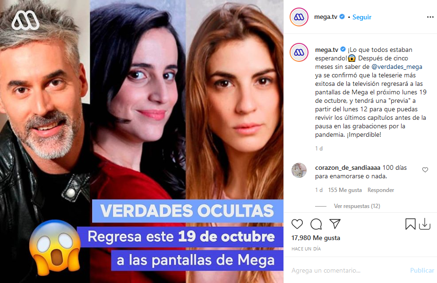Open the @verdades_mega mention link
The height and width of the screenshot is (283, 437).
(x=396, y=67)
